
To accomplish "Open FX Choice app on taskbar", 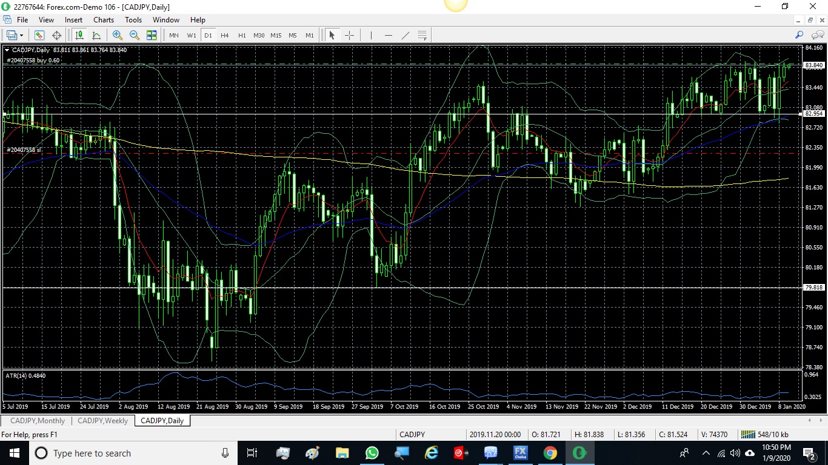I will point(520,453).
